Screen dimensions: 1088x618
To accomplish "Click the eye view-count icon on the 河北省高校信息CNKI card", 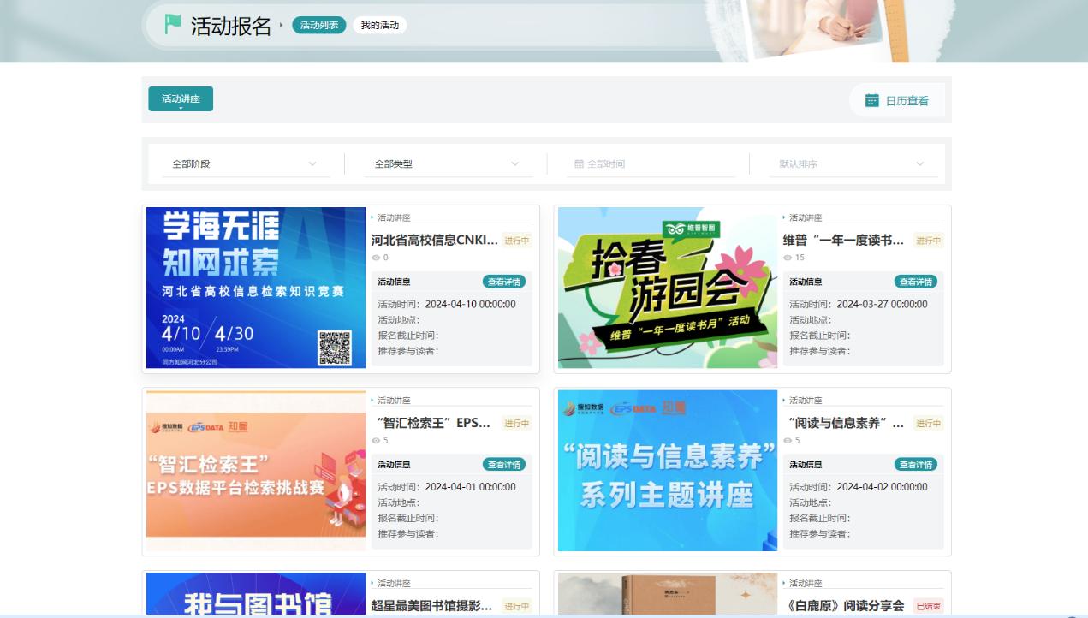I will point(375,258).
